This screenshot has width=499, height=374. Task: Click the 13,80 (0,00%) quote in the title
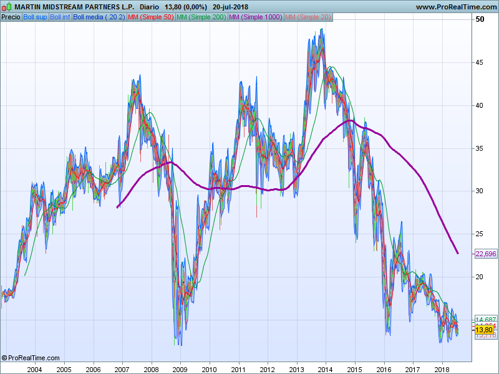click(186, 7)
